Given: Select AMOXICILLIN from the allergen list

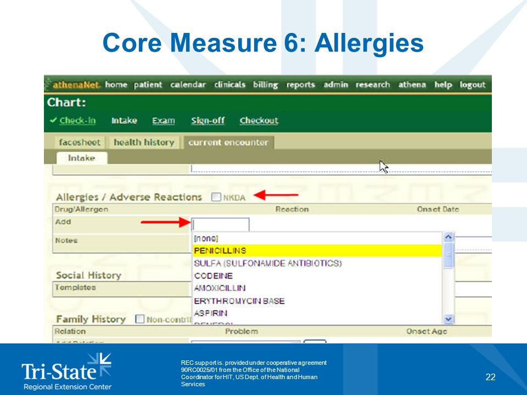Looking at the screenshot, I should [x=317, y=288].
